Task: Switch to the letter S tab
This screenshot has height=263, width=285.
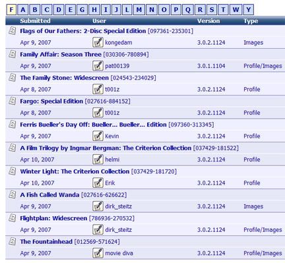Action: coord(212,10)
